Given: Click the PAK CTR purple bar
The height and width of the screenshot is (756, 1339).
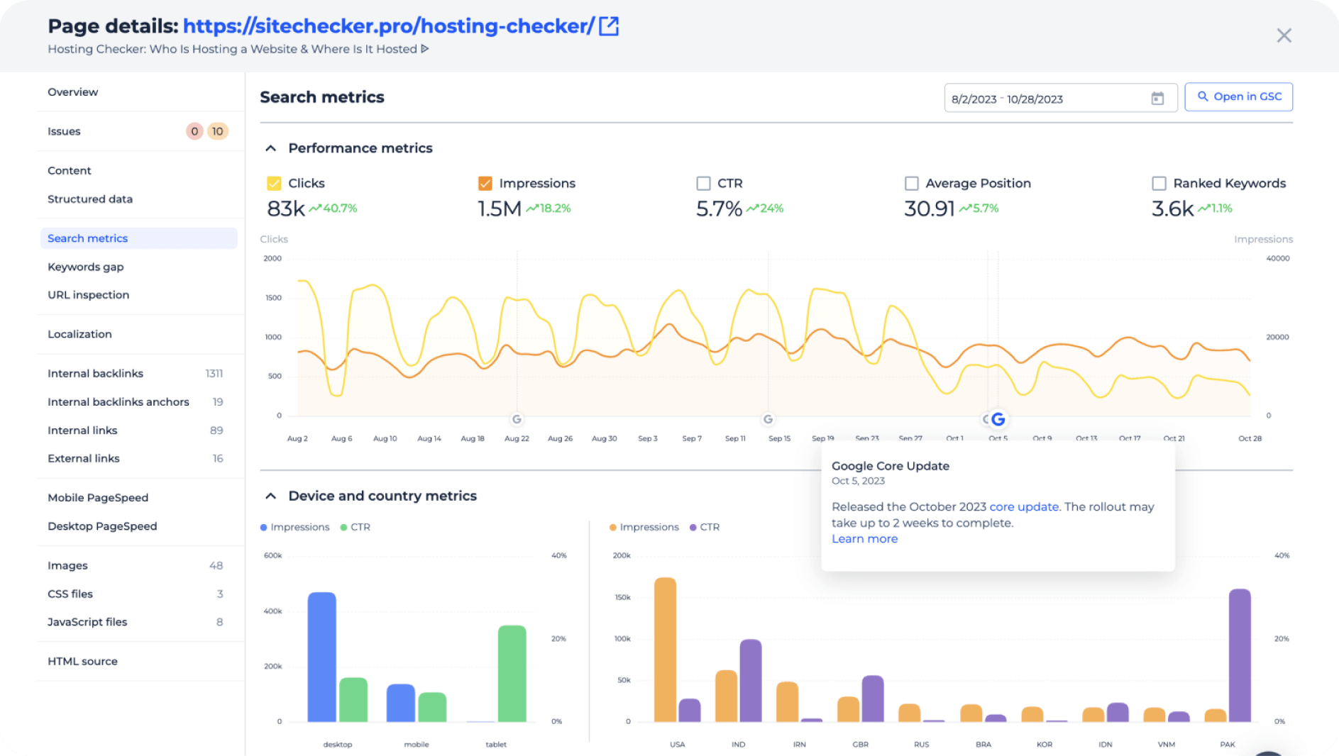Looking at the screenshot, I should click(x=1240, y=655).
